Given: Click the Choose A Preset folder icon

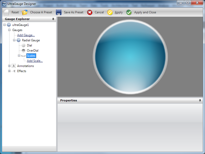Looking at the screenshot, I should pyautogui.click(x=25, y=12).
